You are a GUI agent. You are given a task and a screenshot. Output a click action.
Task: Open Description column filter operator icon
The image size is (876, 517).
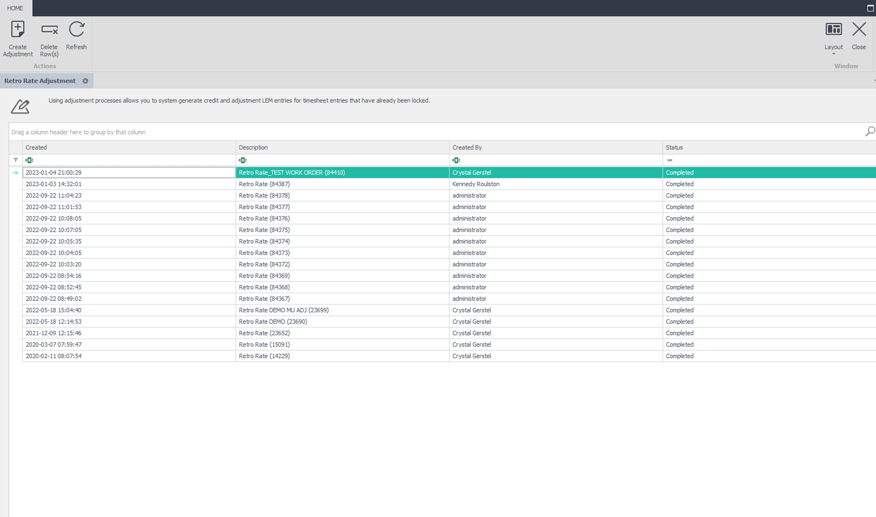click(x=243, y=160)
